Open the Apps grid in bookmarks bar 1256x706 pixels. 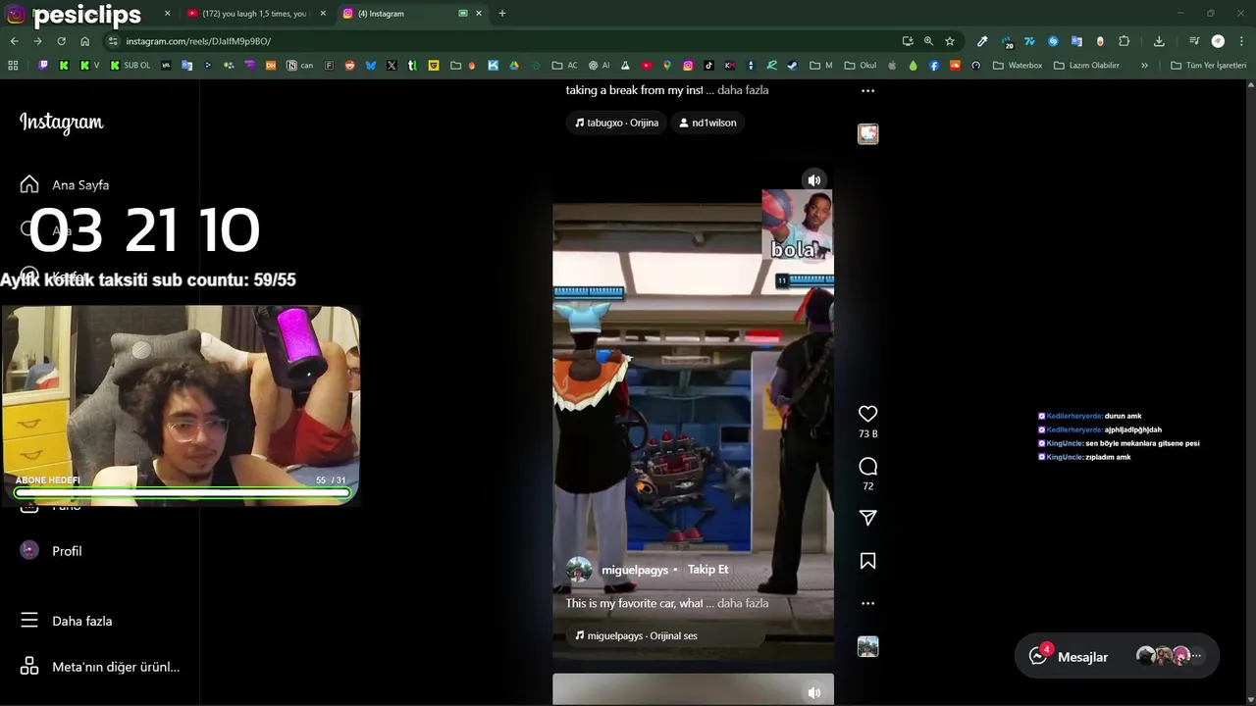click(13, 65)
